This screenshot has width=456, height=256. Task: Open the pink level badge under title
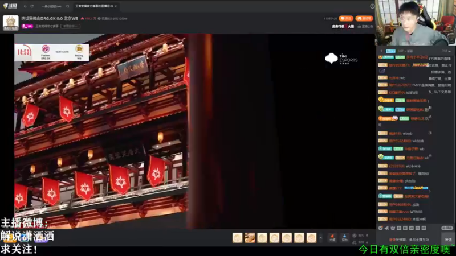click(x=27, y=26)
